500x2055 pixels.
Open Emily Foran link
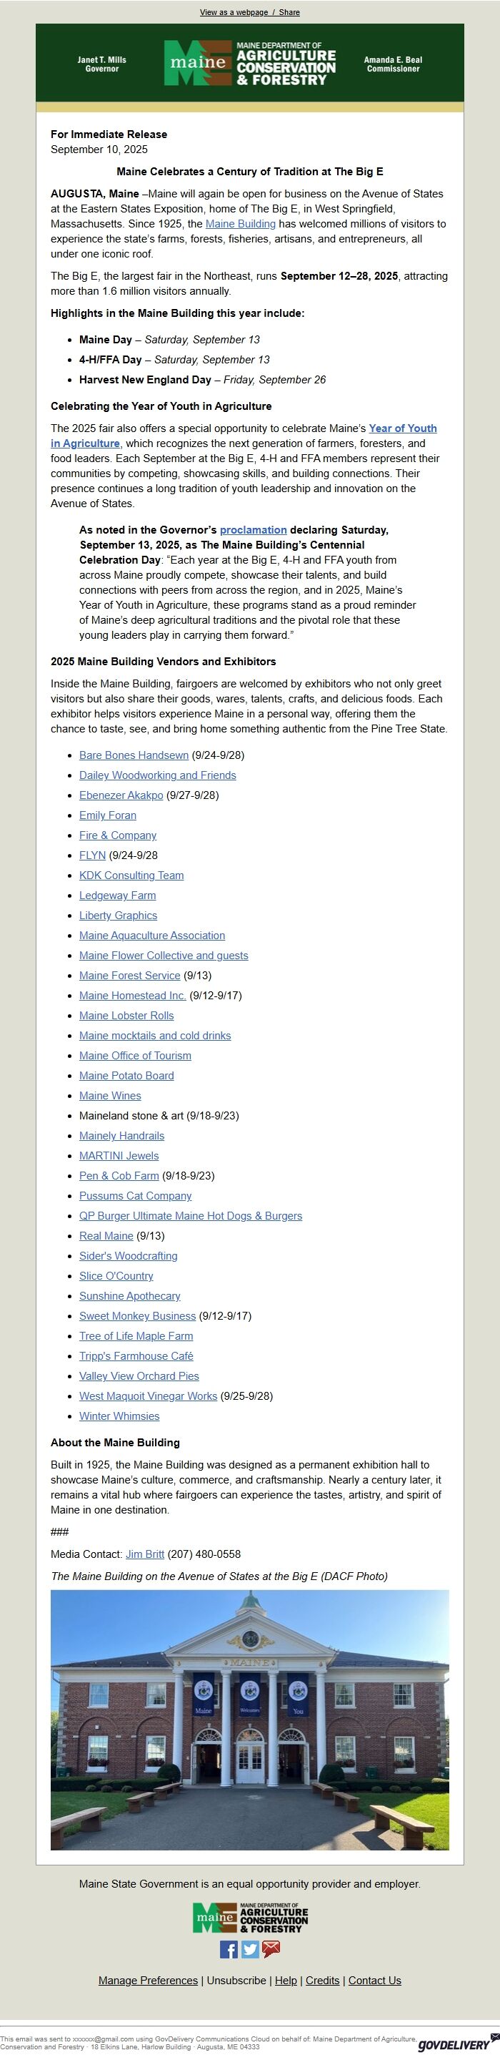(x=107, y=815)
